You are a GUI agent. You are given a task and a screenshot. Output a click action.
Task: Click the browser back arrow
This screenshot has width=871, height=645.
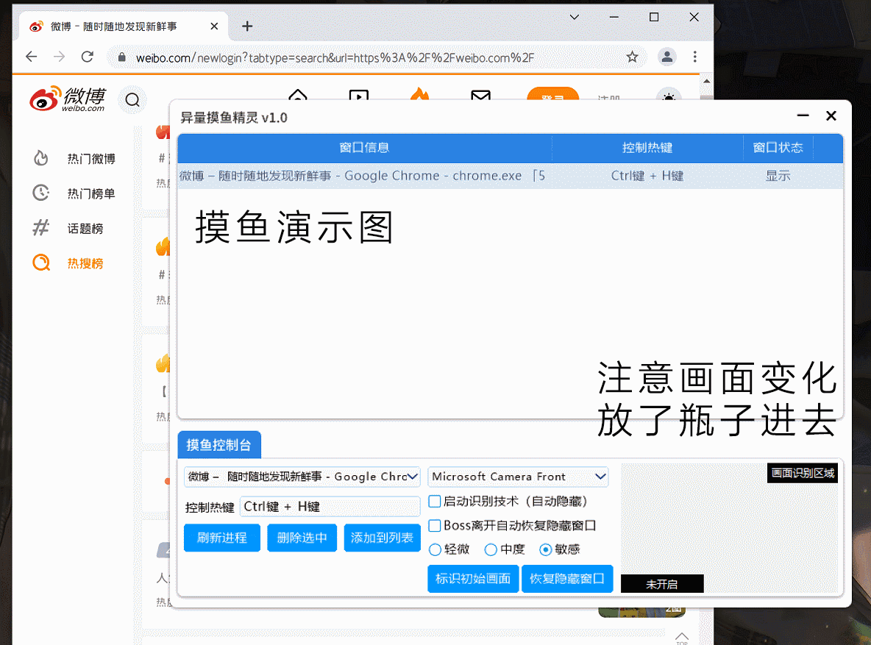click(x=29, y=56)
